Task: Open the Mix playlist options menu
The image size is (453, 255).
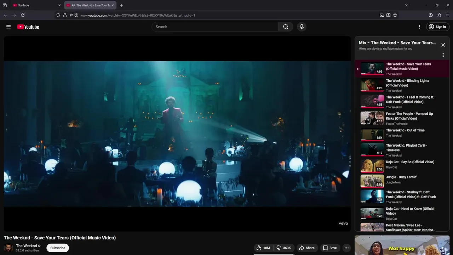Action: pyautogui.click(x=443, y=55)
